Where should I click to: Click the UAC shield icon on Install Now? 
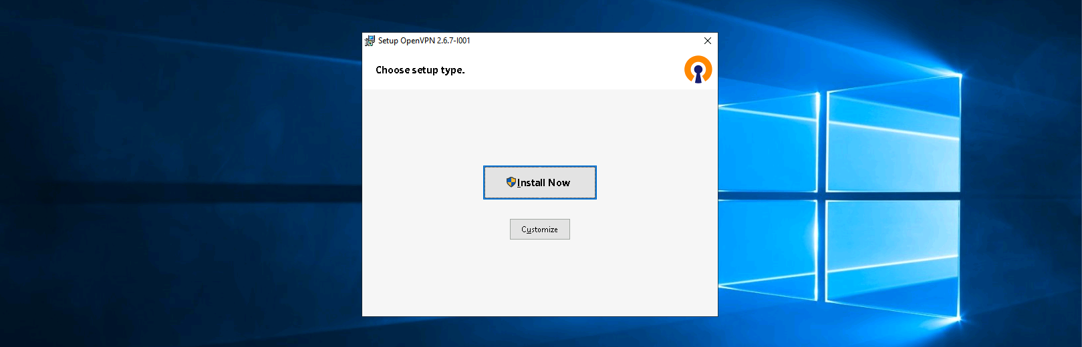click(x=511, y=182)
